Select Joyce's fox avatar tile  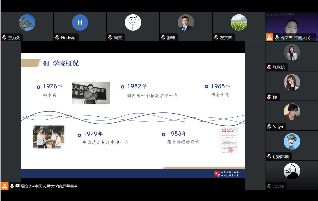(292, 171)
